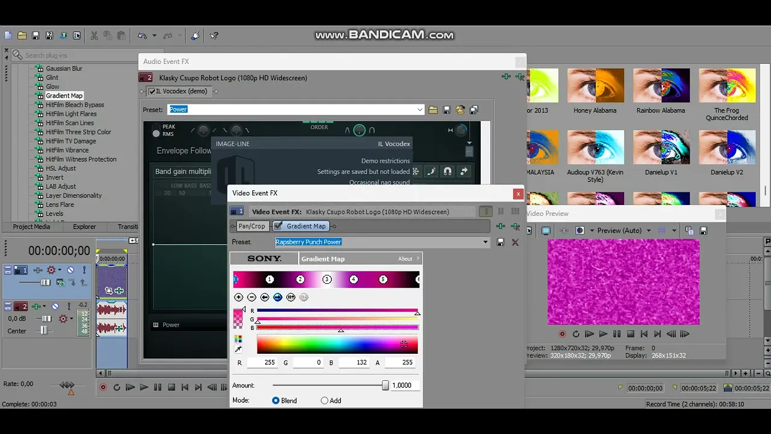Viewport: 771px width, 434px height.
Task: Click track 1 Track FX icon
Action: coord(37,270)
